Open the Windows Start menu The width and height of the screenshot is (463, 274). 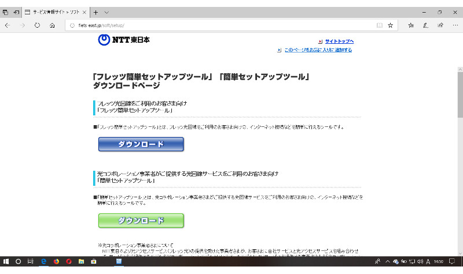tap(6, 261)
